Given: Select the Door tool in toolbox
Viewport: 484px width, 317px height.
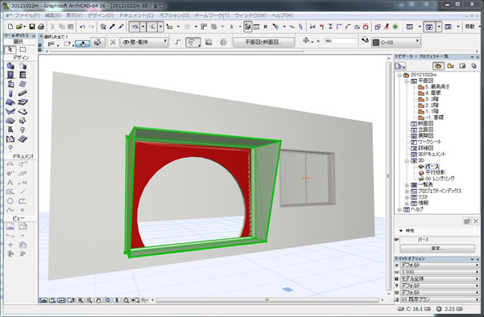Looking at the screenshot, I should click(10, 75).
